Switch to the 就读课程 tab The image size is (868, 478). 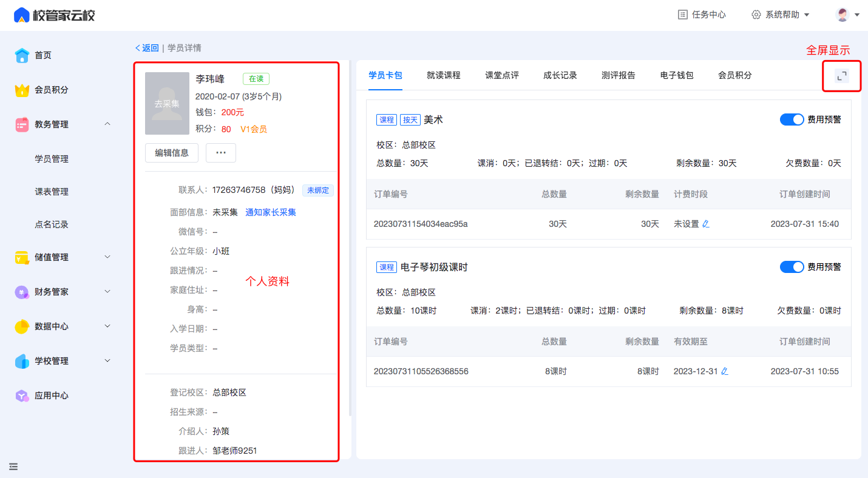coord(444,75)
